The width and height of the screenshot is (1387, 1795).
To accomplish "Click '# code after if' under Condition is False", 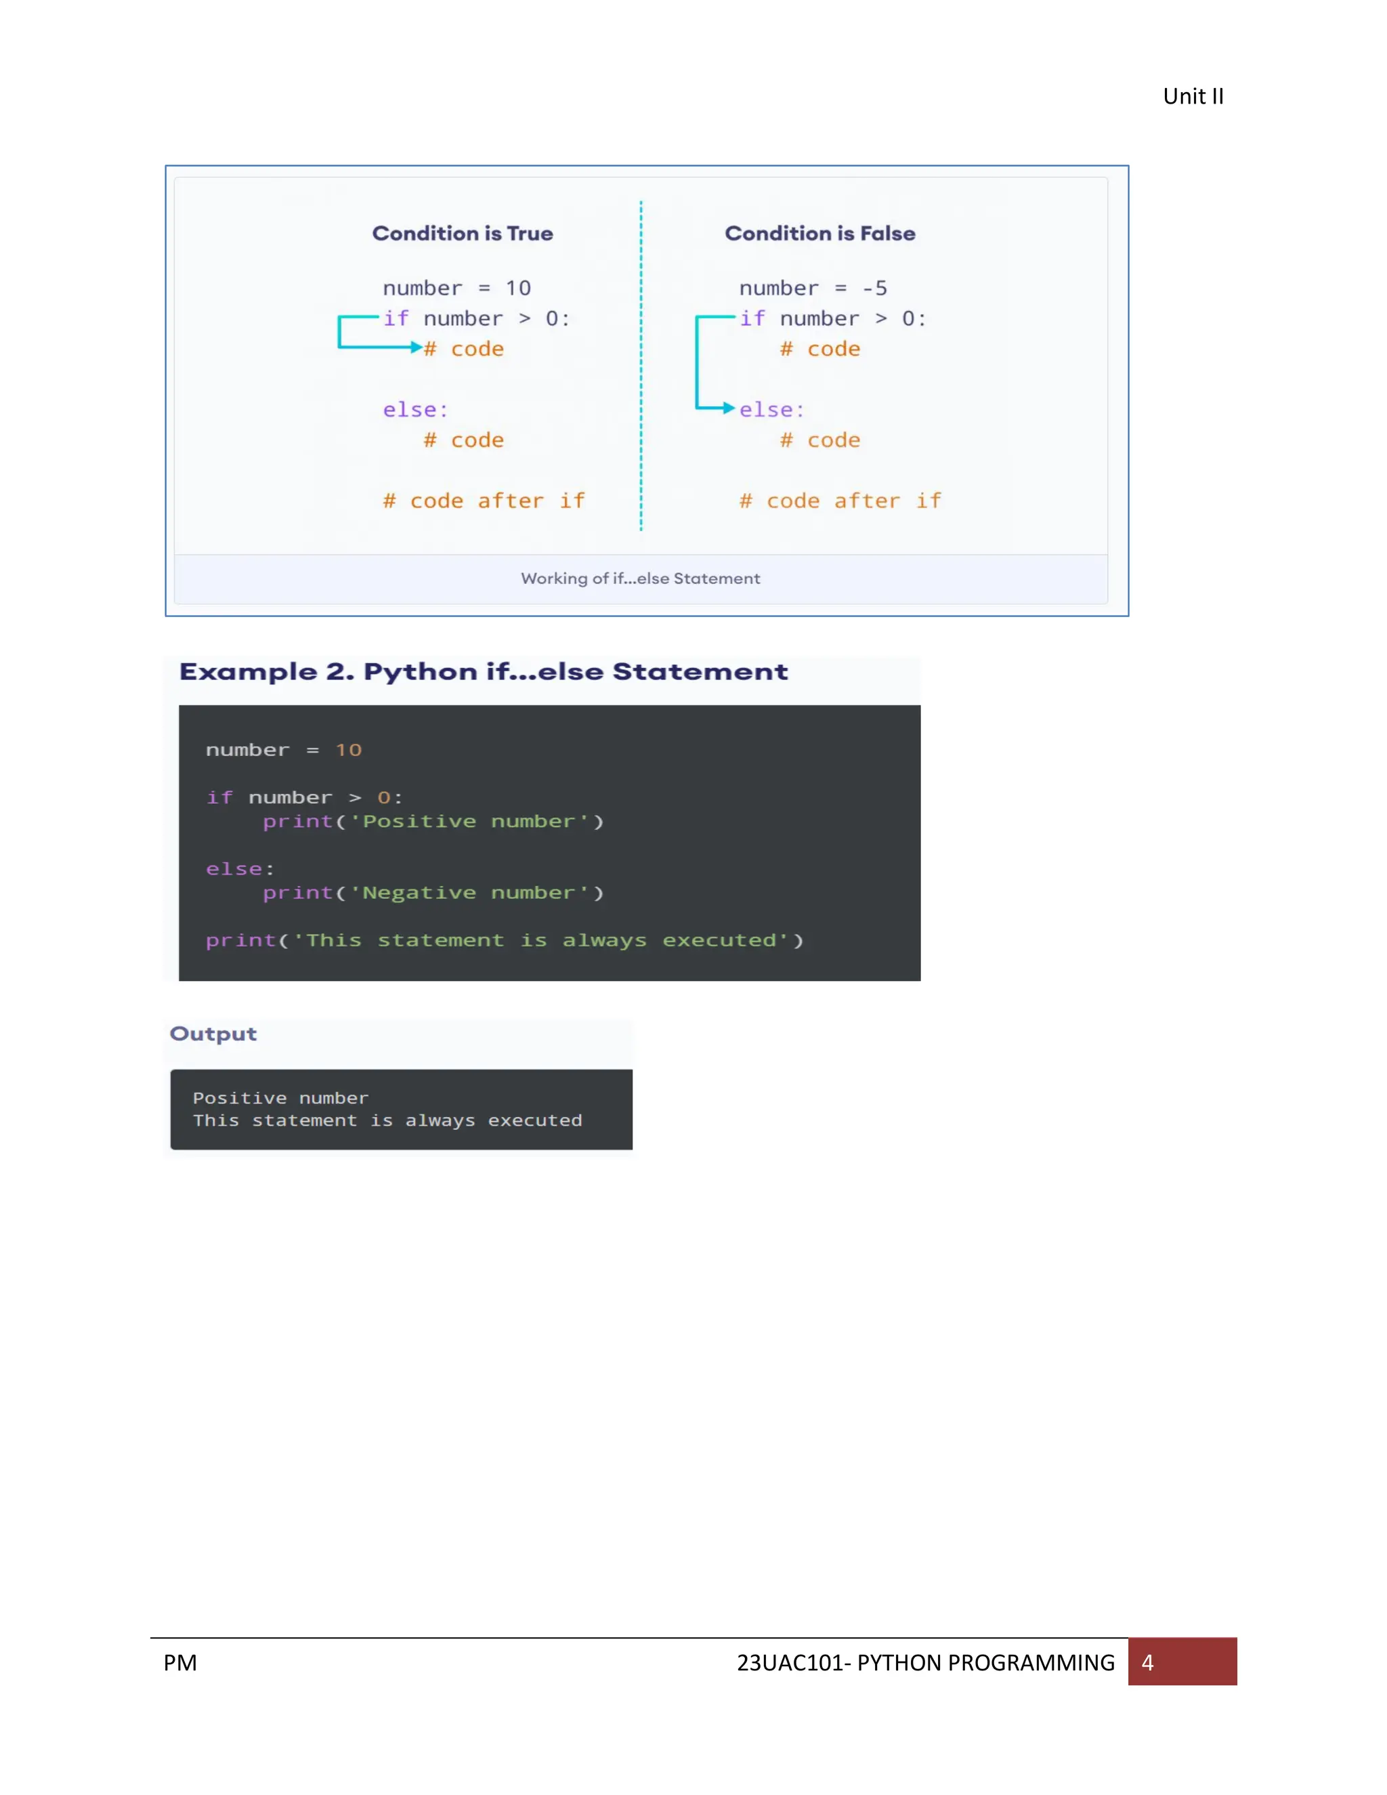I will click(x=840, y=501).
